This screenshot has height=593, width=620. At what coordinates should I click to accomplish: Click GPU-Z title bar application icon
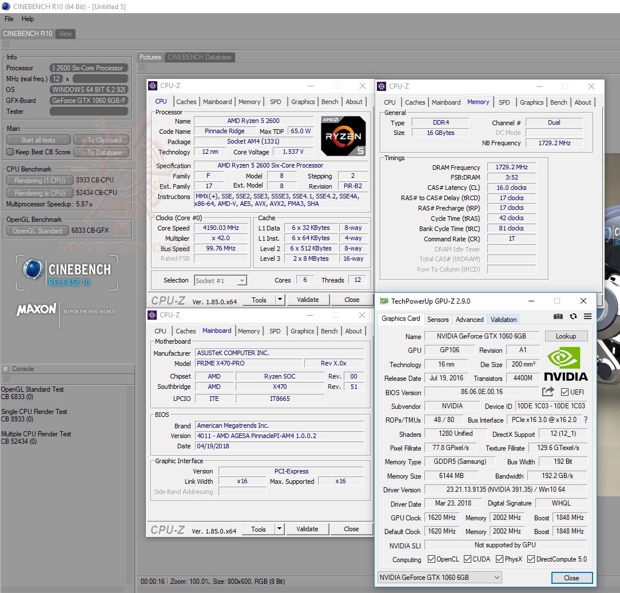pyautogui.click(x=384, y=301)
